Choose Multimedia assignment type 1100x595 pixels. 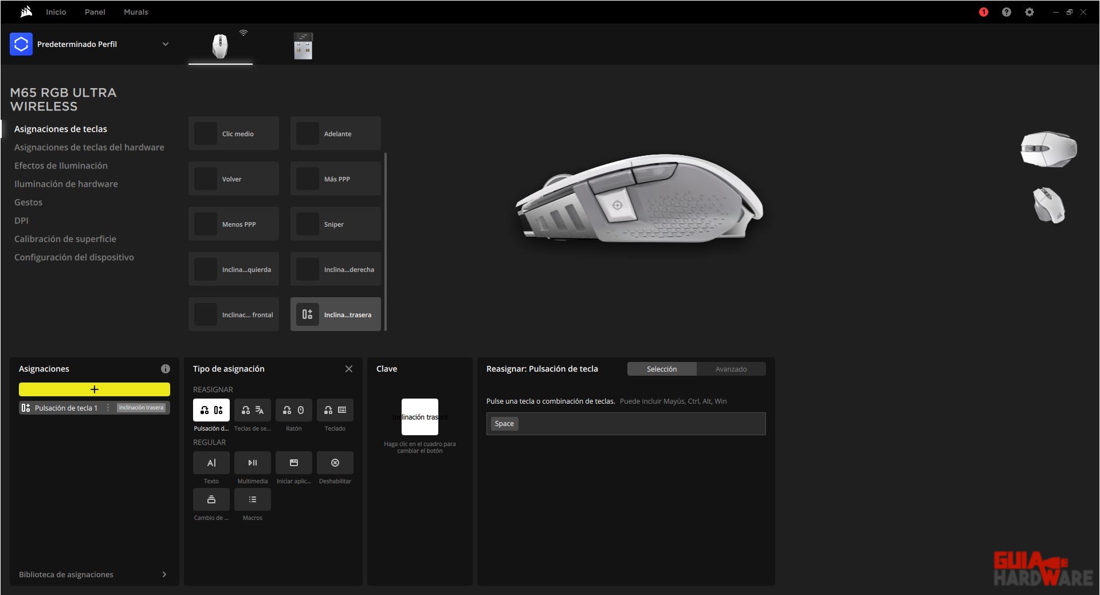253,463
